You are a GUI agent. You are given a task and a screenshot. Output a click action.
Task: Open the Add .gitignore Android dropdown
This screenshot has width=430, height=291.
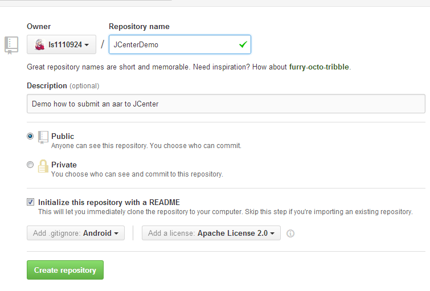tap(76, 233)
